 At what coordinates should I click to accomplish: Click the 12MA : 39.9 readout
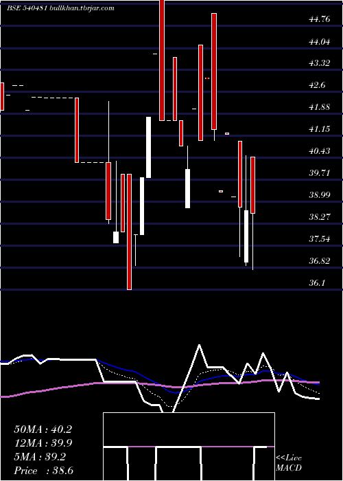43,443
